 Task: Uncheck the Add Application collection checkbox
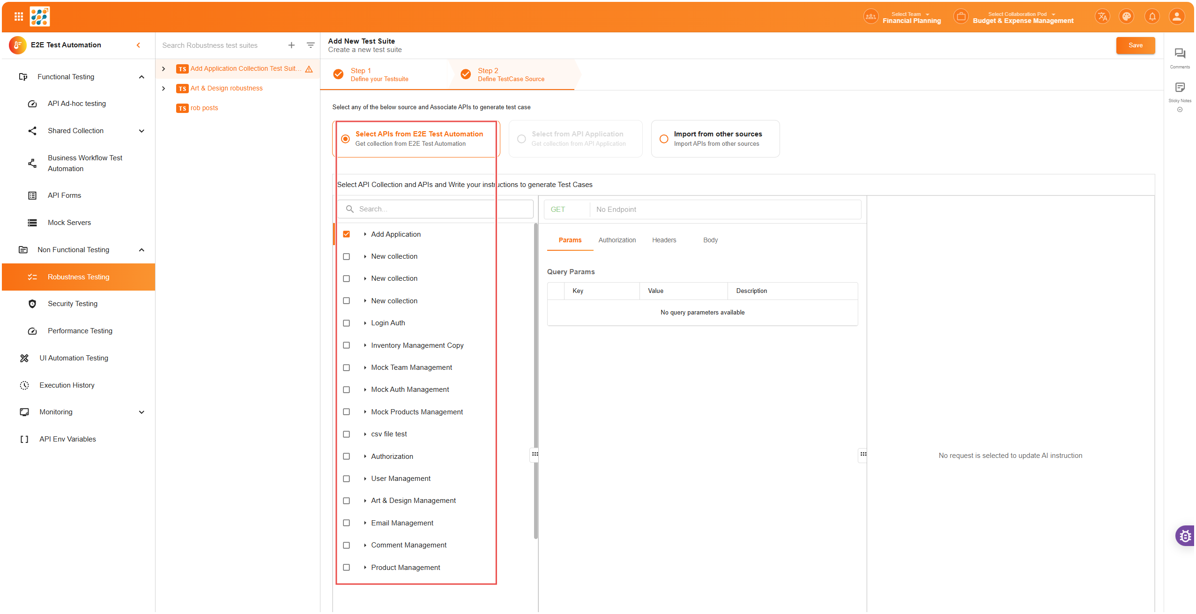tap(347, 234)
